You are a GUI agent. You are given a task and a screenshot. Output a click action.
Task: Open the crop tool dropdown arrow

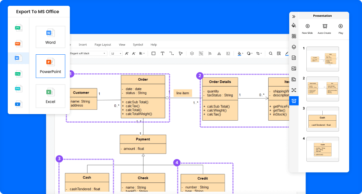coord(261,54)
